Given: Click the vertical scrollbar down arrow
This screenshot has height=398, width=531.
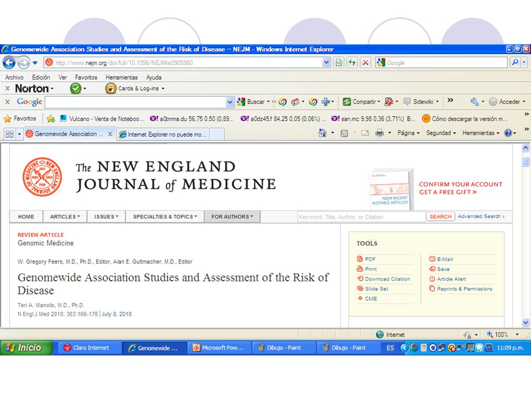Looking at the screenshot, I should pyautogui.click(x=525, y=322).
